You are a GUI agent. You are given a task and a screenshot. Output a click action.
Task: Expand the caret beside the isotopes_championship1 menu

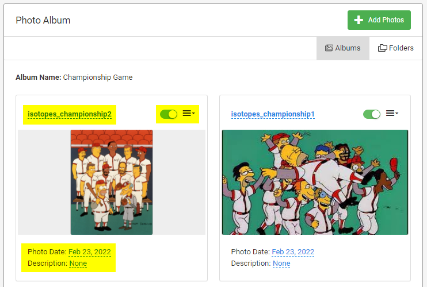[396, 113]
